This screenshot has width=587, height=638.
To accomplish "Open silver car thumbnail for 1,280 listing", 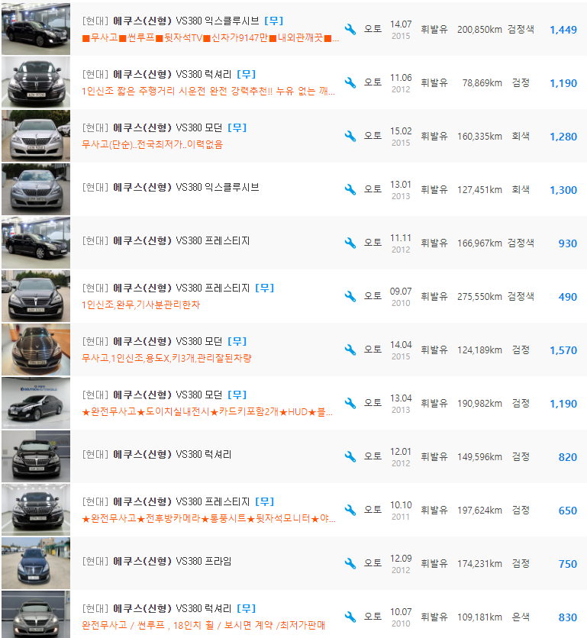I will 36,136.
